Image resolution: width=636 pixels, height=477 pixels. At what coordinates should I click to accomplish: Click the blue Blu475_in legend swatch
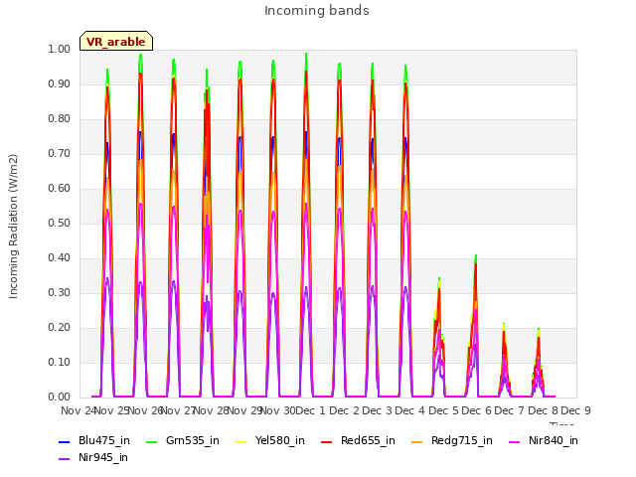coord(65,441)
